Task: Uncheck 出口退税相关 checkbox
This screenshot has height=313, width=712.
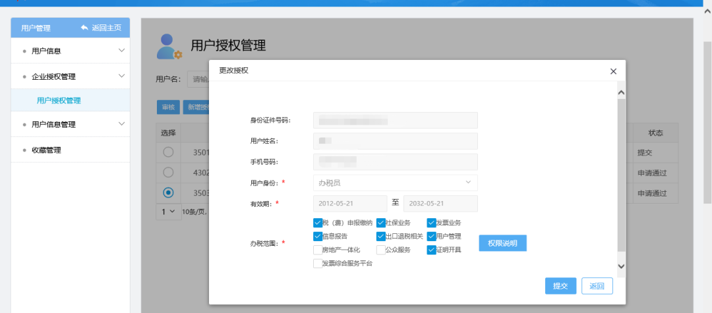Action: click(x=380, y=237)
